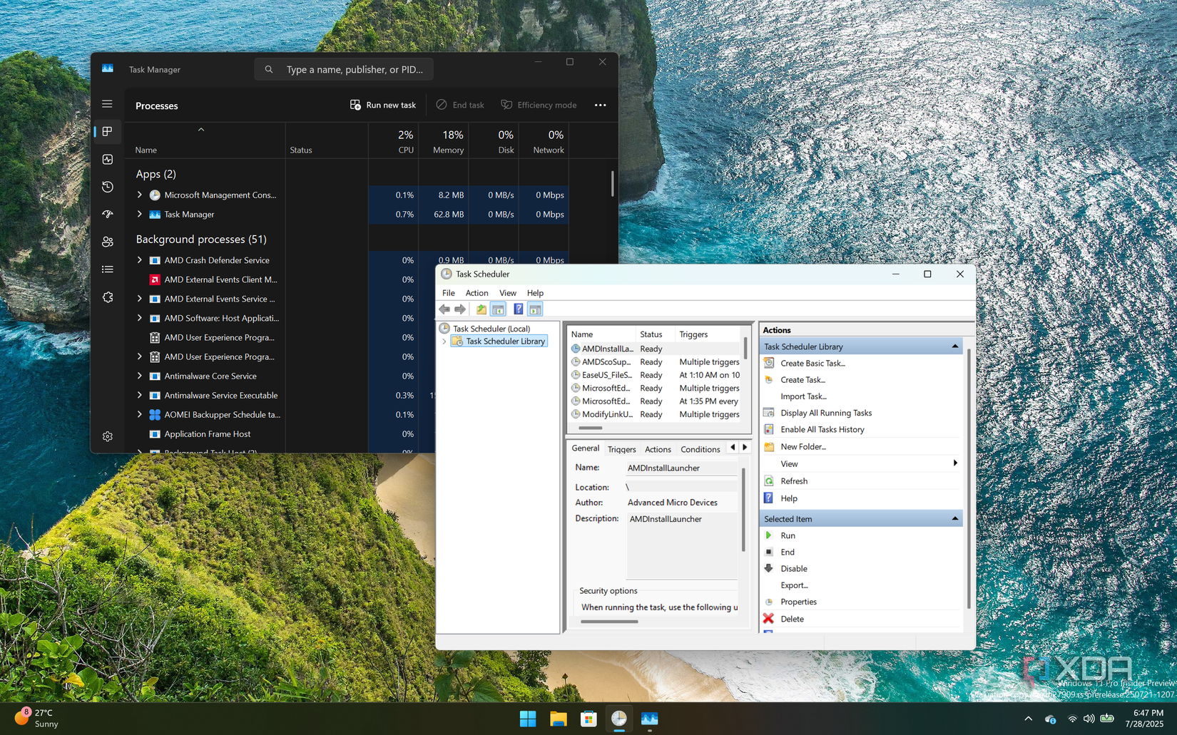Click the Microsoft Store icon on taskbar
The image size is (1177, 735).
[x=588, y=719]
